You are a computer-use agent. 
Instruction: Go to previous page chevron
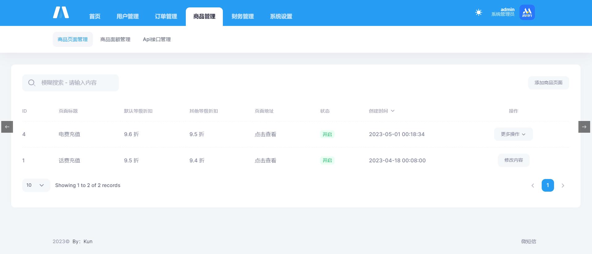click(532, 185)
